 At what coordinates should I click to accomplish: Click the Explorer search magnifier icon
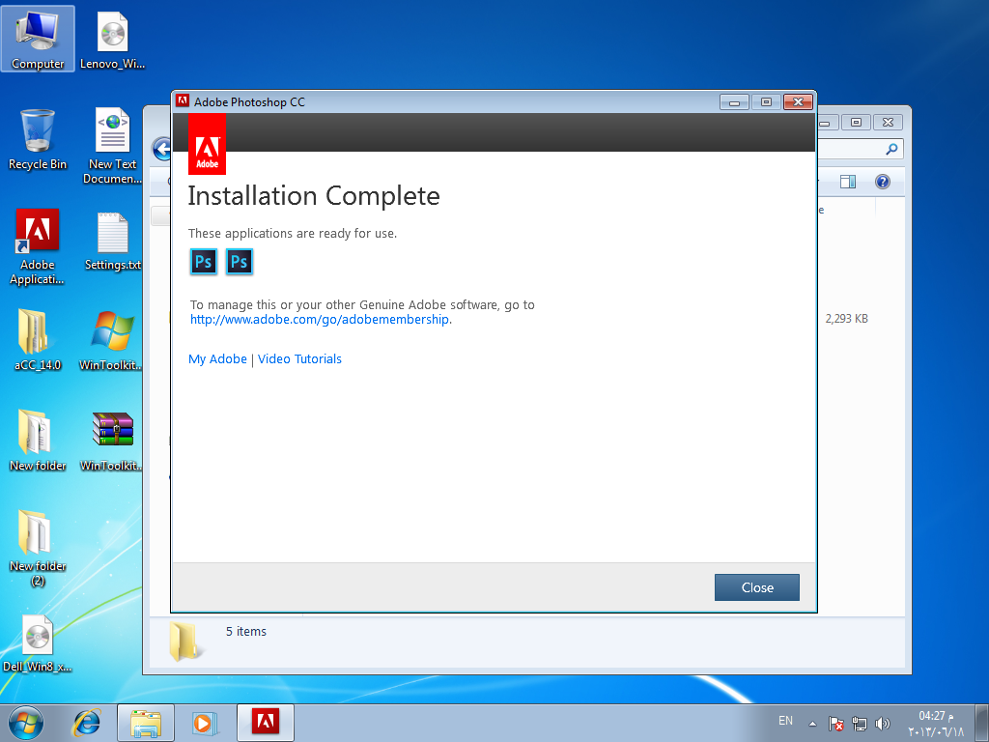point(891,150)
